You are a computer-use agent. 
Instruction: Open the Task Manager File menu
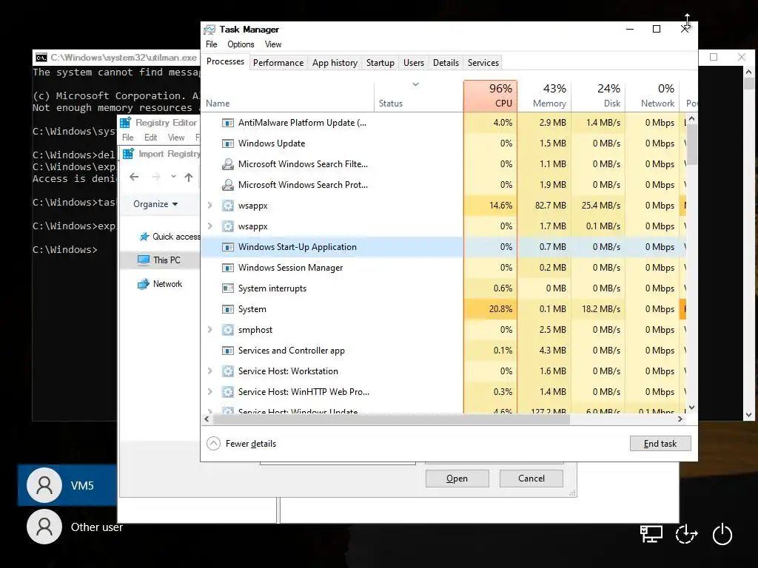click(x=211, y=44)
